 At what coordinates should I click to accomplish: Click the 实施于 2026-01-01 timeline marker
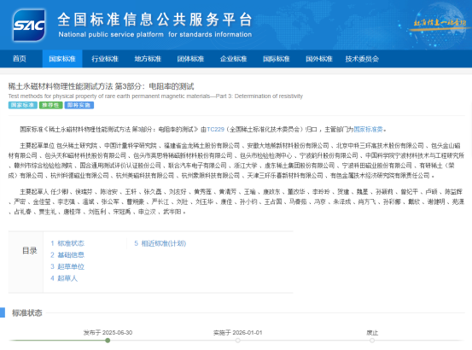click(x=238, y=341)
